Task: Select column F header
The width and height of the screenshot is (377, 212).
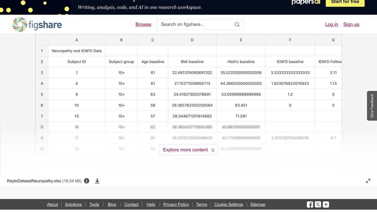Action: (x=290, y=40)
